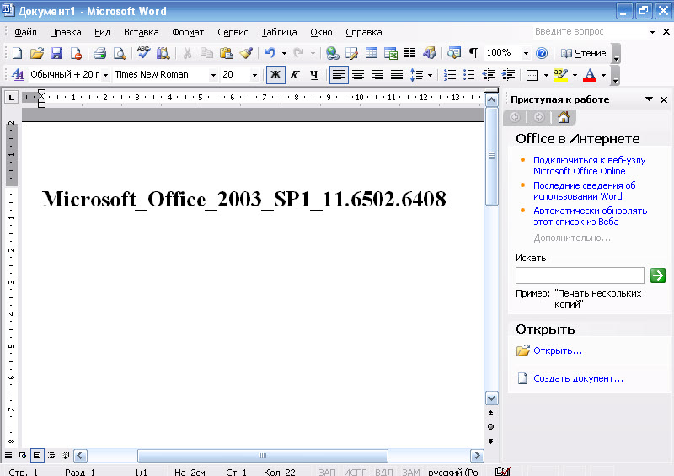674x476 pixels.
Task: Click the Чтение reading layout button
Action: [x=584, y=53]
